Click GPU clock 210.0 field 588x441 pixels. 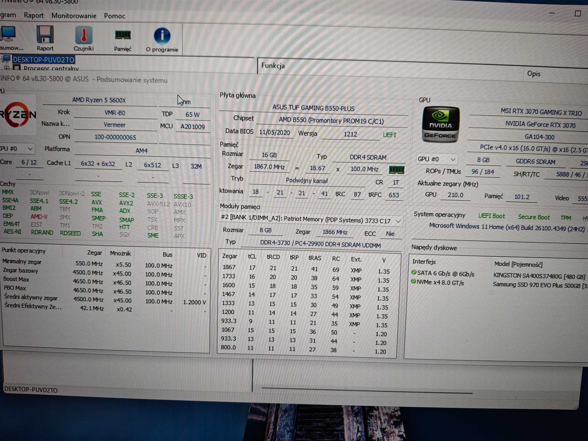tap(455, 195)
